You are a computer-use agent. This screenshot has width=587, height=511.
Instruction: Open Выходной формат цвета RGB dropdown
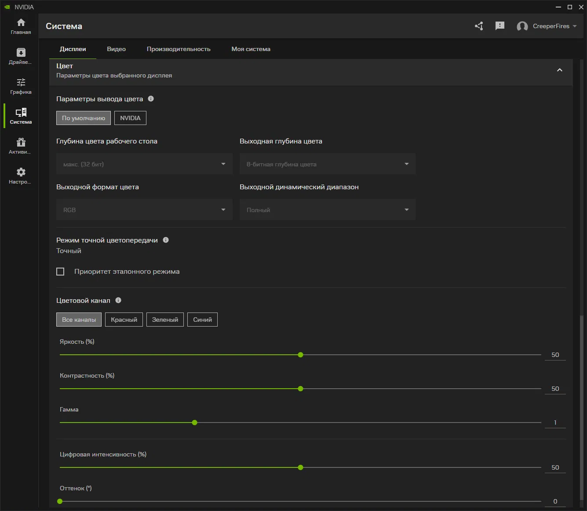(144, 210)
